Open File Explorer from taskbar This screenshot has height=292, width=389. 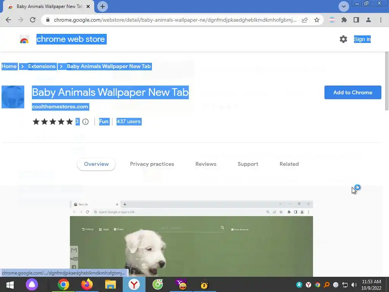111,284
